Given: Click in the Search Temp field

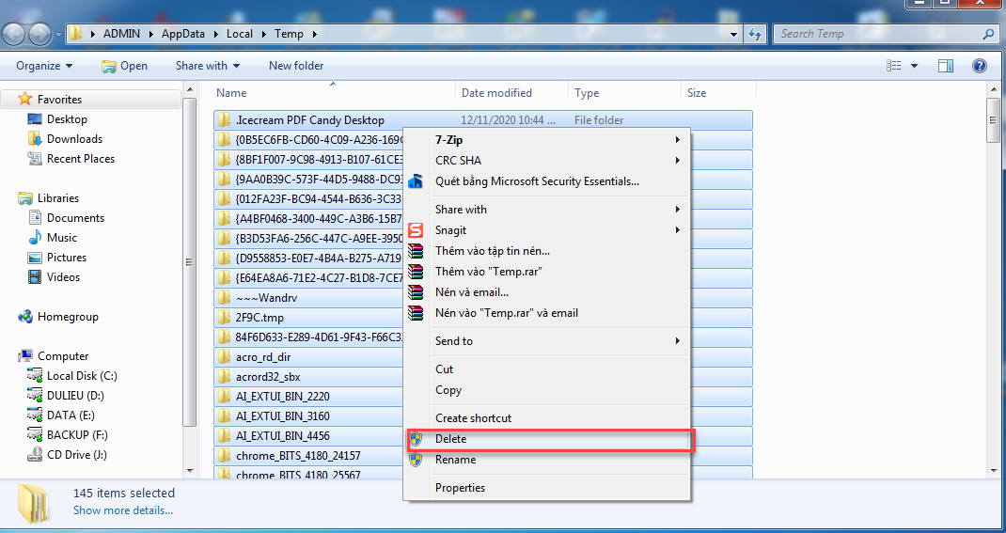Looking at the screenshot, I should [876, 34].
